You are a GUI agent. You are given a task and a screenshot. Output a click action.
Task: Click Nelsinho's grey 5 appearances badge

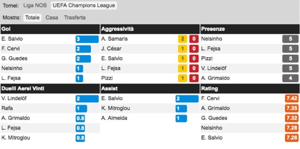pyautogui.click(x=291, y=39)
